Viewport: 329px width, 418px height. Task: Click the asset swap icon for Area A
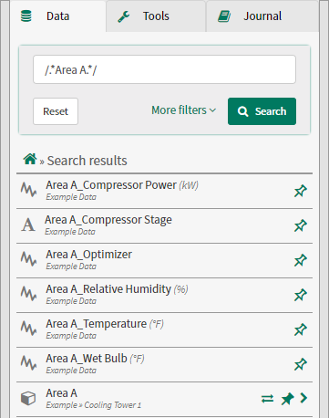pos(267,399)
